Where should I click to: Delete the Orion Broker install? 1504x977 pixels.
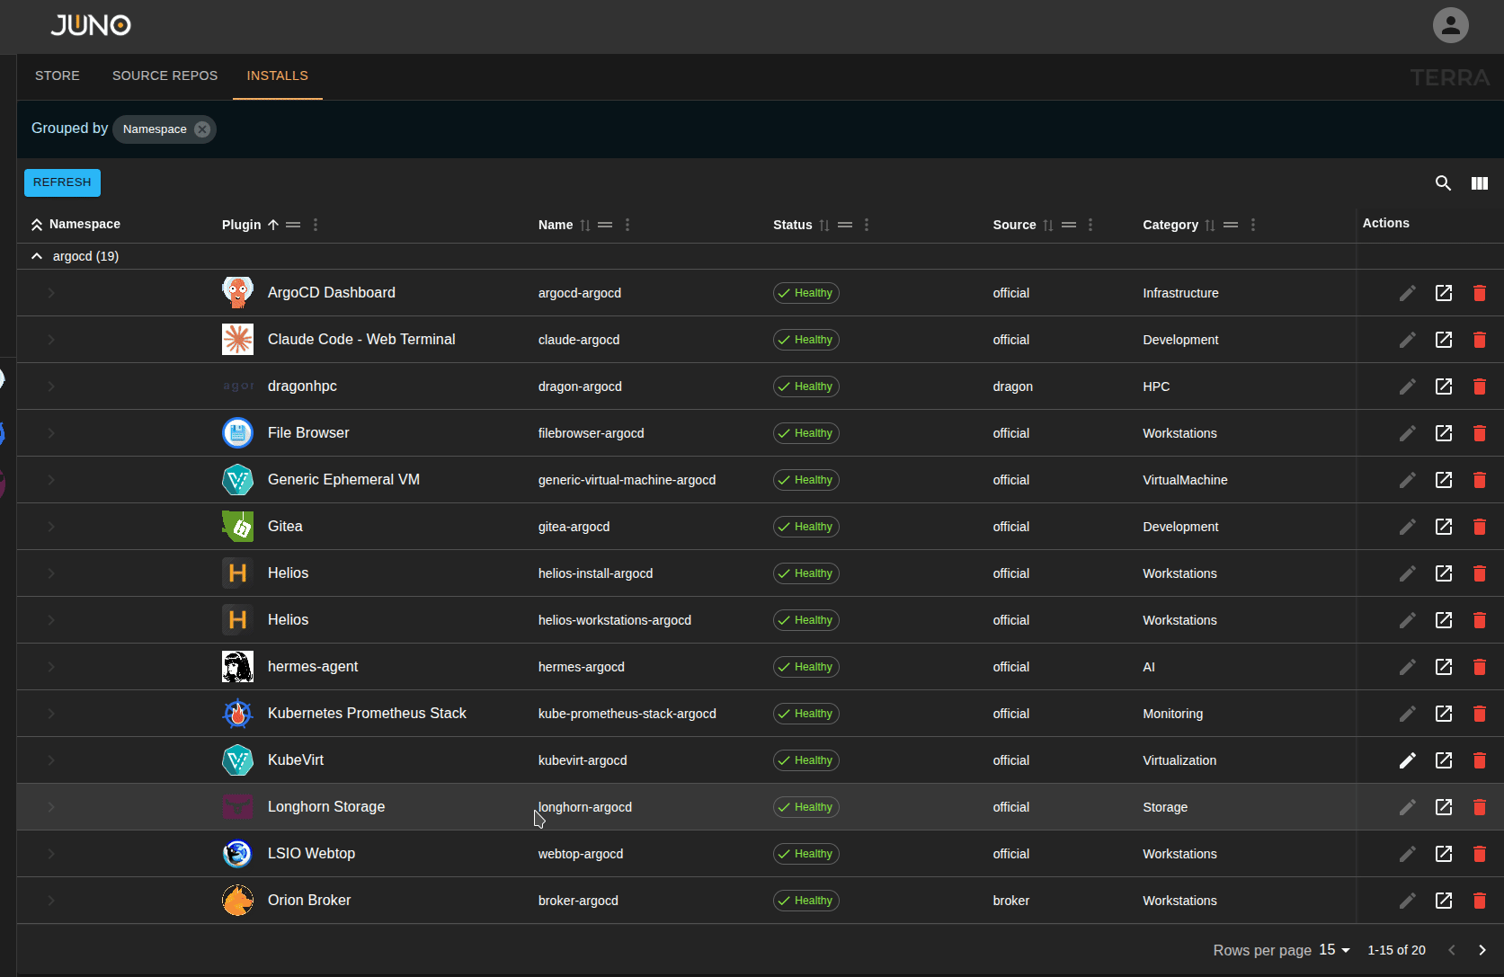coord(1479,901)
